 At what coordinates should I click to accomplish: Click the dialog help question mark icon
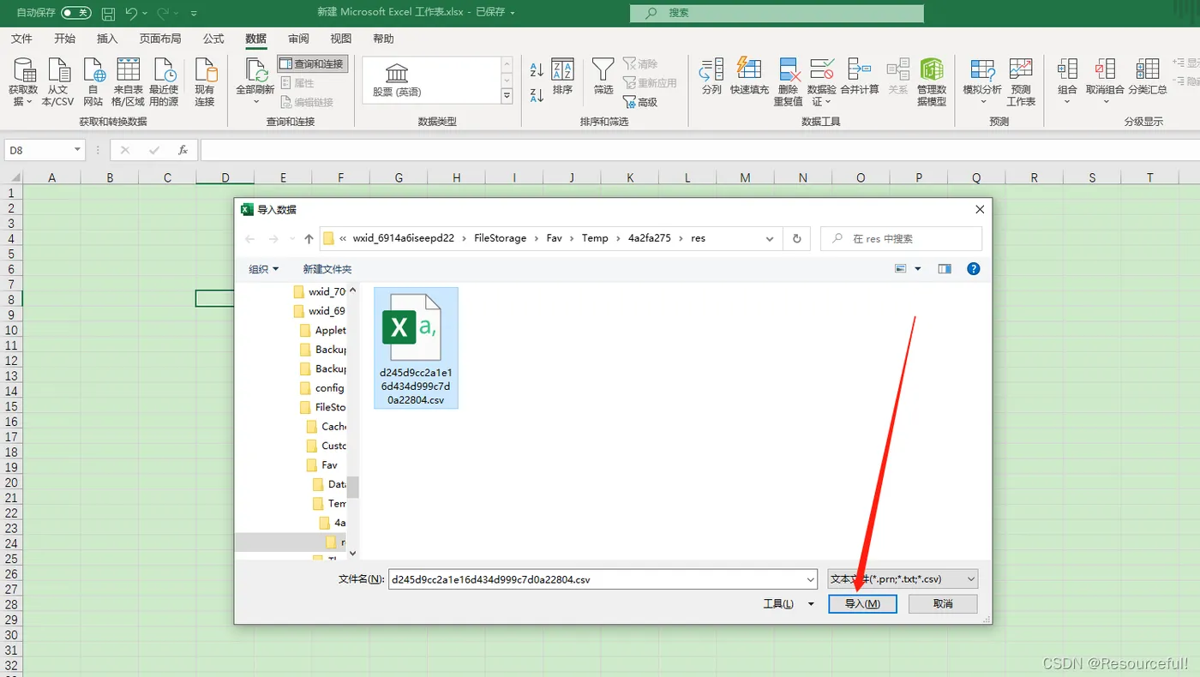(973, 268)
